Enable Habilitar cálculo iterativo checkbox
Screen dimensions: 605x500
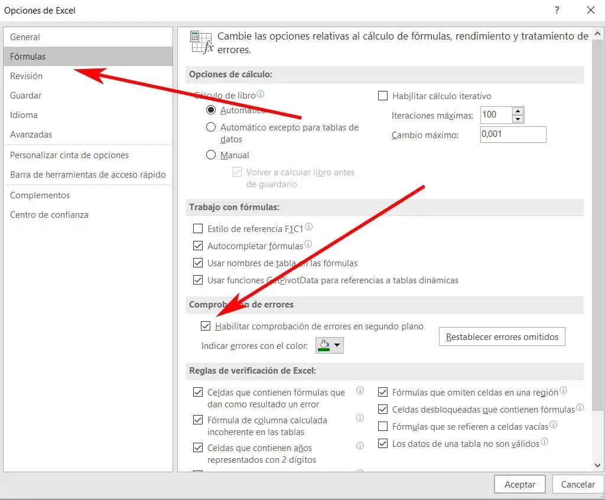(383, 96)
